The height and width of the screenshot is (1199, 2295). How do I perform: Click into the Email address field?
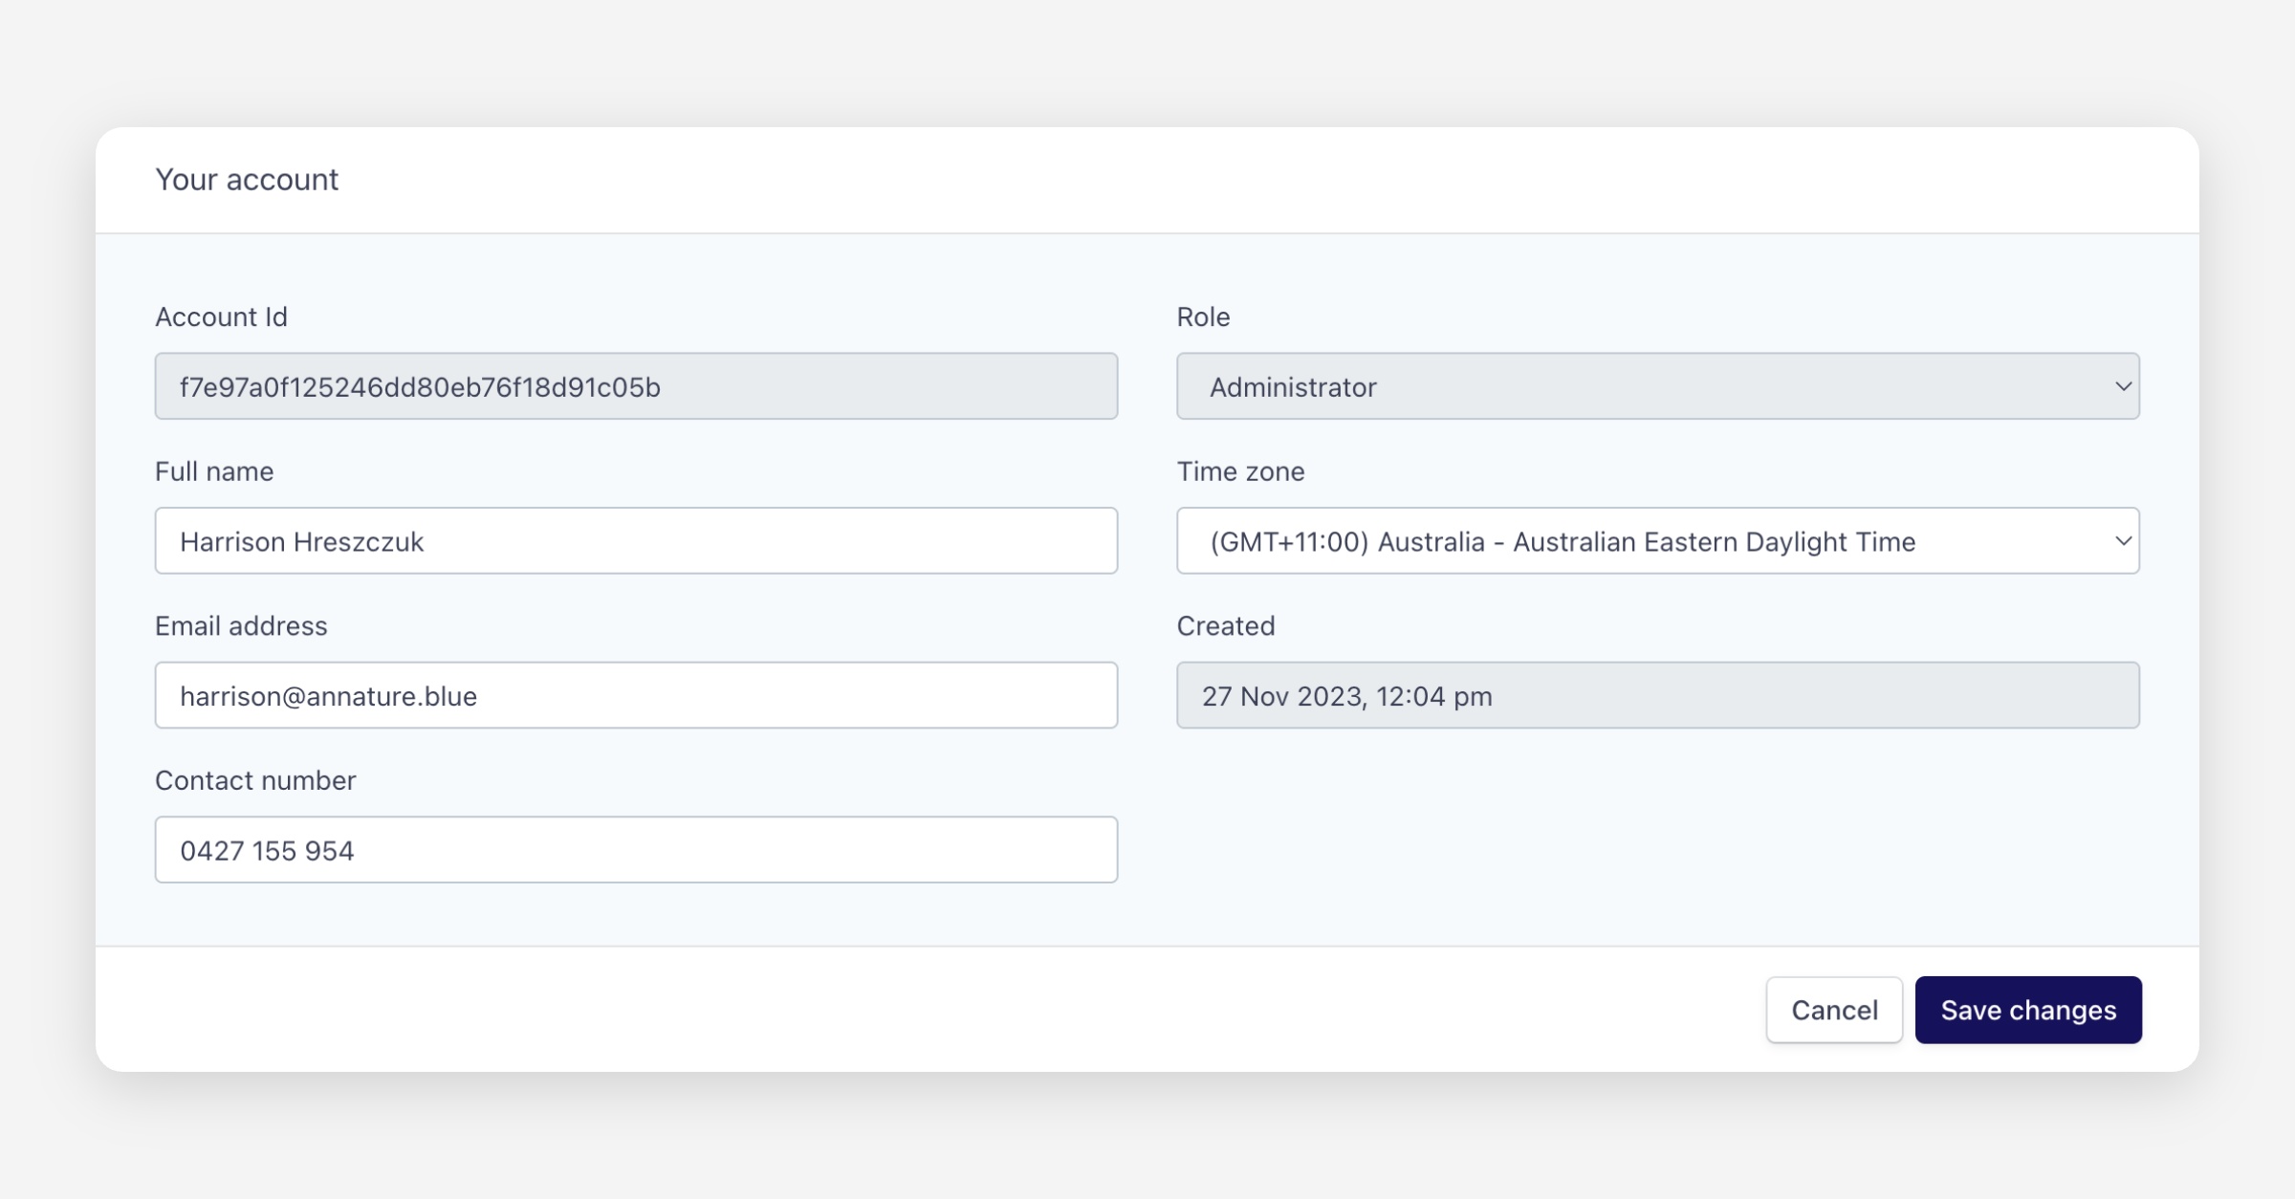[x=636, y=695]
